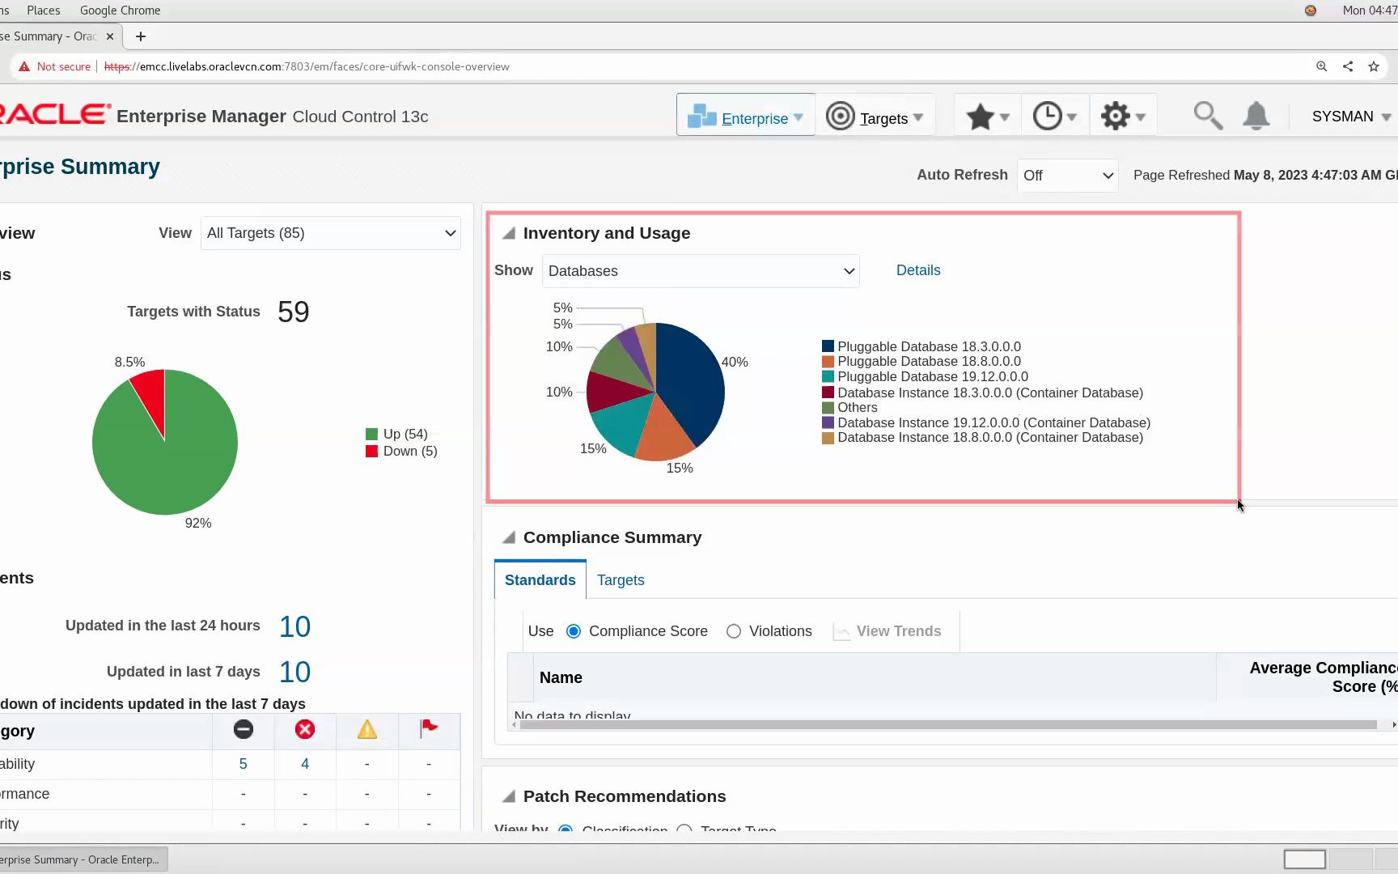1398x874 pixels.
Task: Open the Targets menu
Action: click(x=875, y=117)
